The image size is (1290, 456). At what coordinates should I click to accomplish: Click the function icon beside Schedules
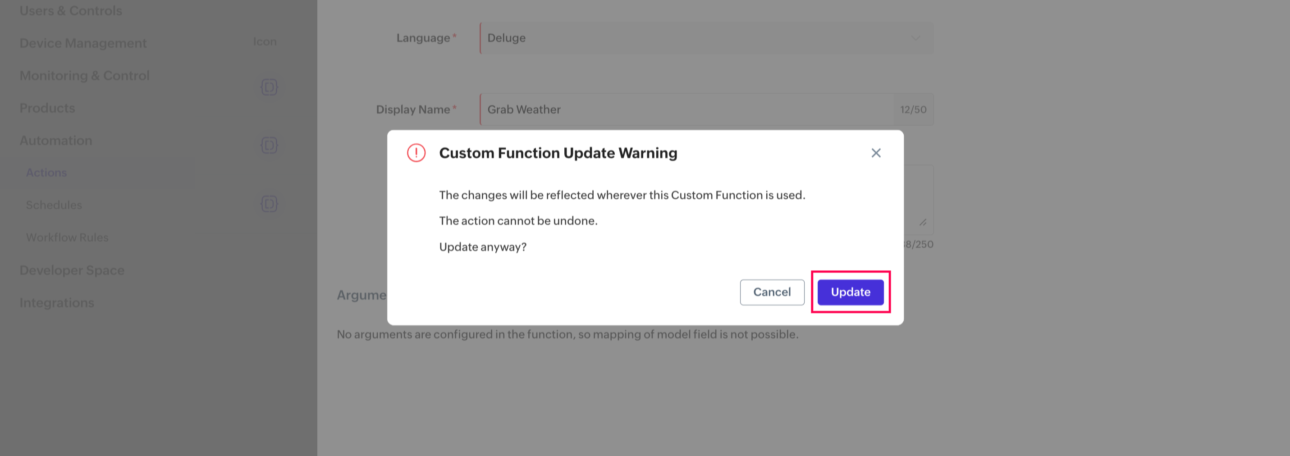(x=269, y=204)
